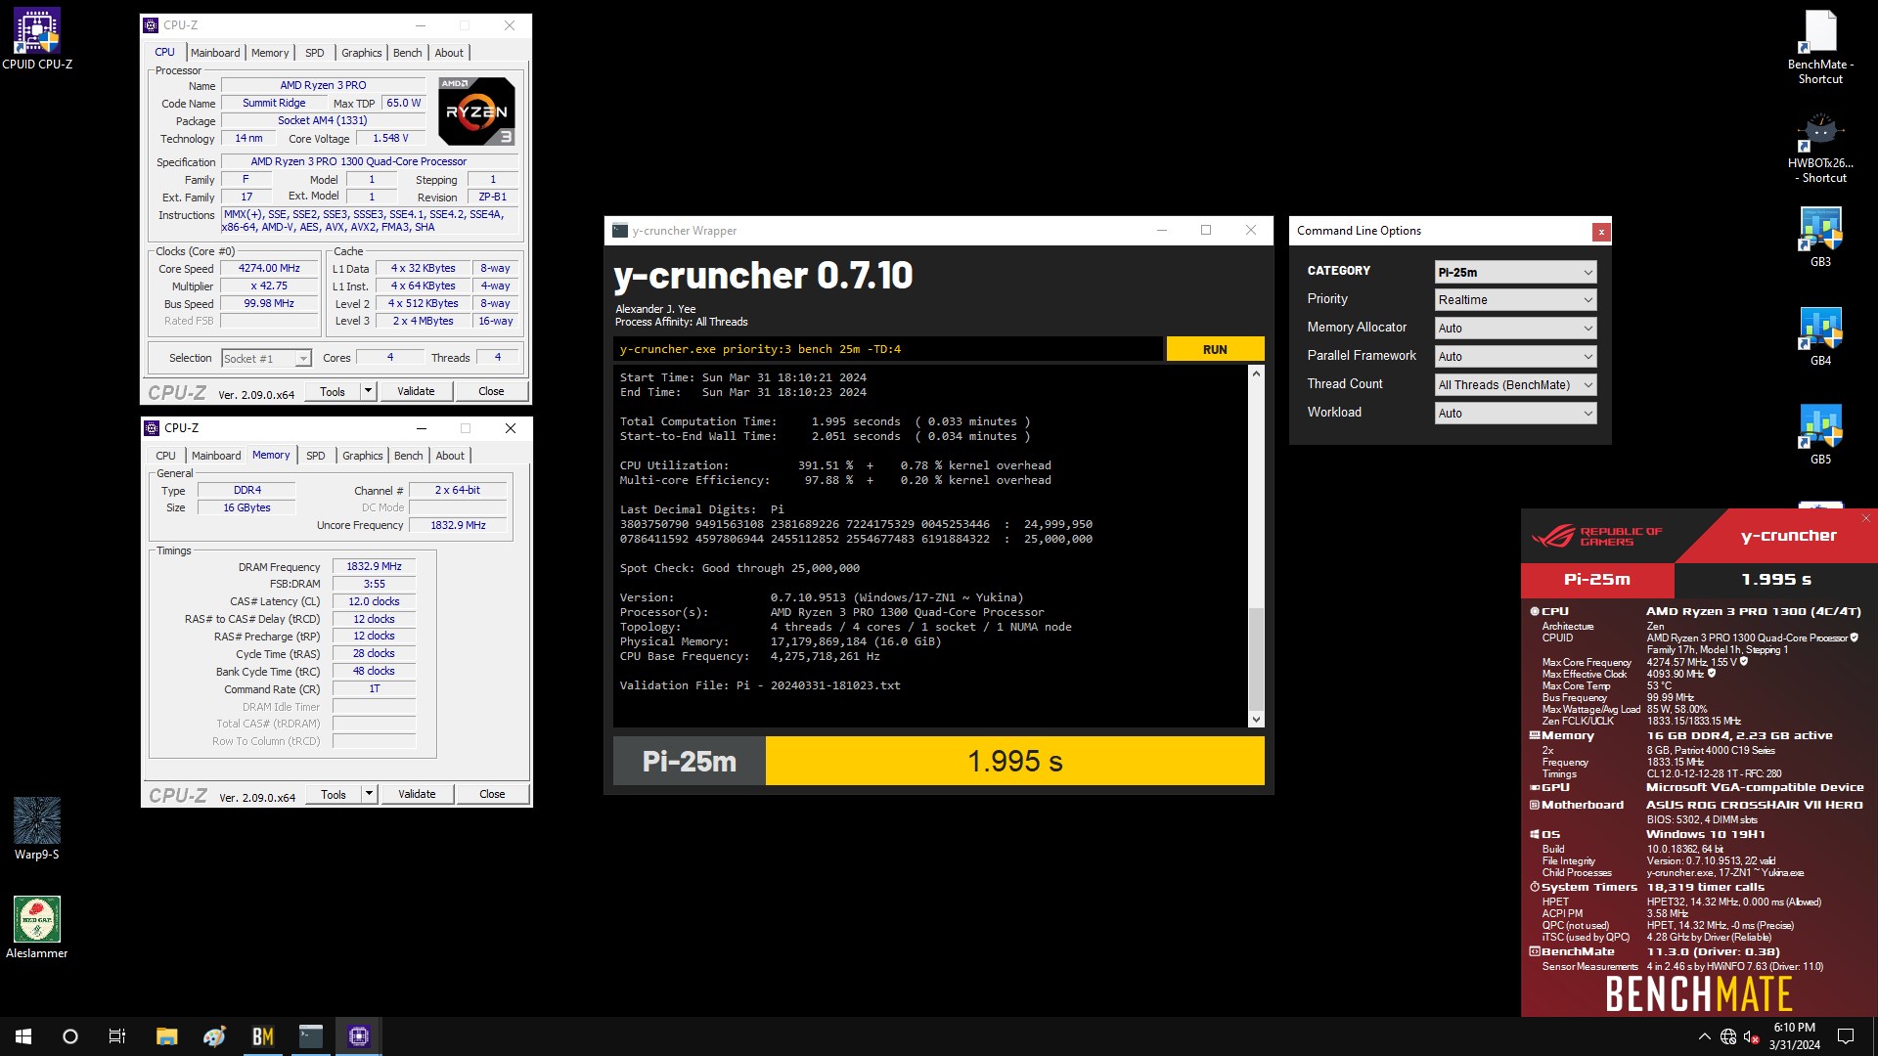Open File Explorer from the taskbar
This screenshot has width=1878, height=1056.
click(166, 1036)
